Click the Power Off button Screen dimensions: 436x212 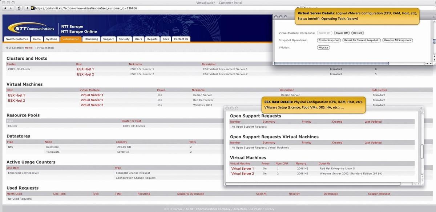[342, 33]
